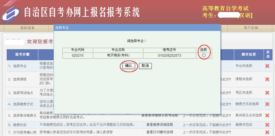Click step 2、选择课程
Viewport: 275px width, 136px height.
(x=17, y=79)
